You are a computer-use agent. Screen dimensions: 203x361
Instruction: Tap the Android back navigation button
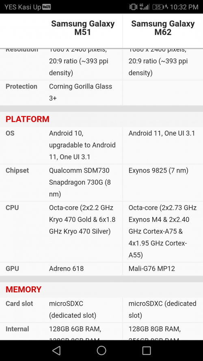(56, 350)
